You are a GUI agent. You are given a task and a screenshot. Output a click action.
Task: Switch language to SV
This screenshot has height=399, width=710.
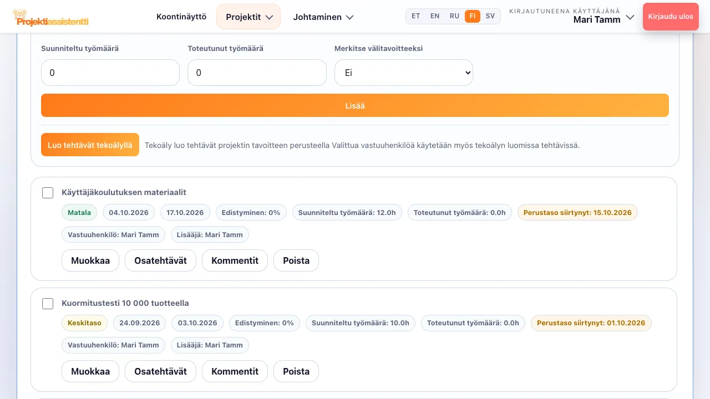490,16
